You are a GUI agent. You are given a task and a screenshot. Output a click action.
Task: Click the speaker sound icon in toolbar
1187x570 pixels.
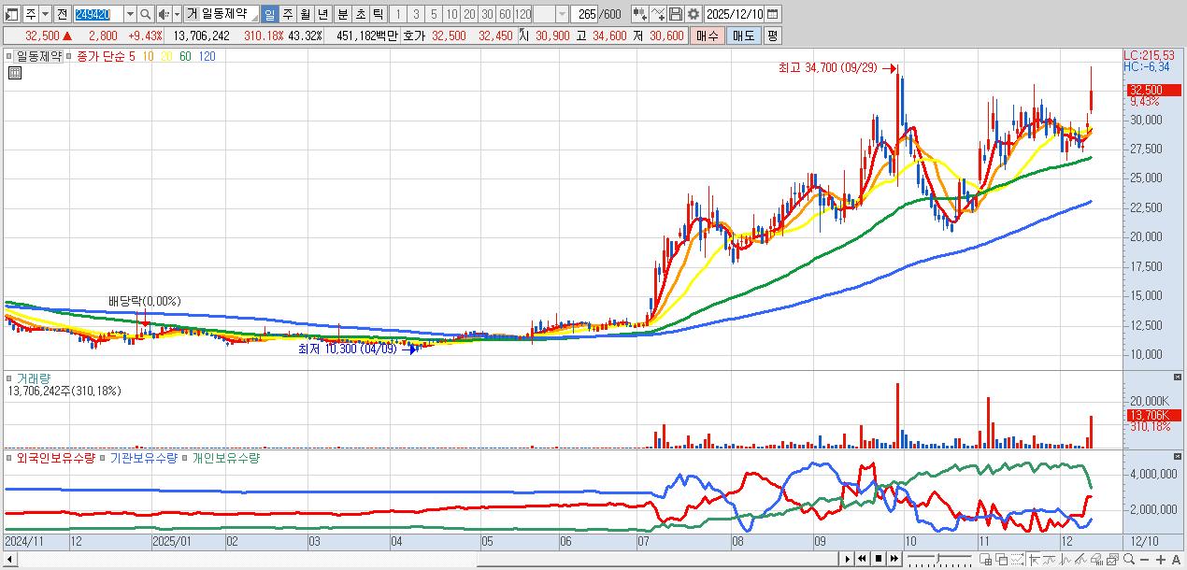click(x=163, y=14)
